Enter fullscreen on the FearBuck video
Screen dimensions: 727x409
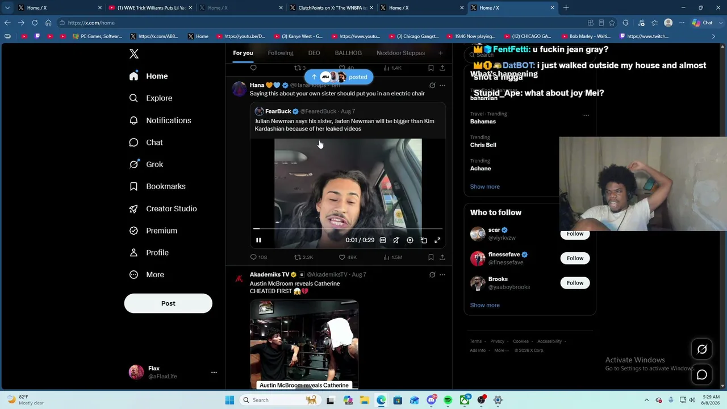[437, 240]
